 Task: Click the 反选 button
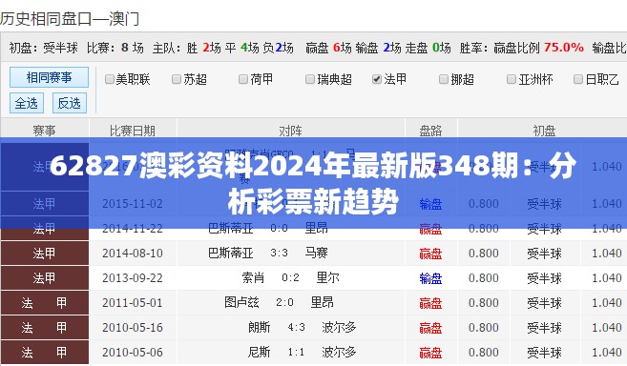[70, 103]
